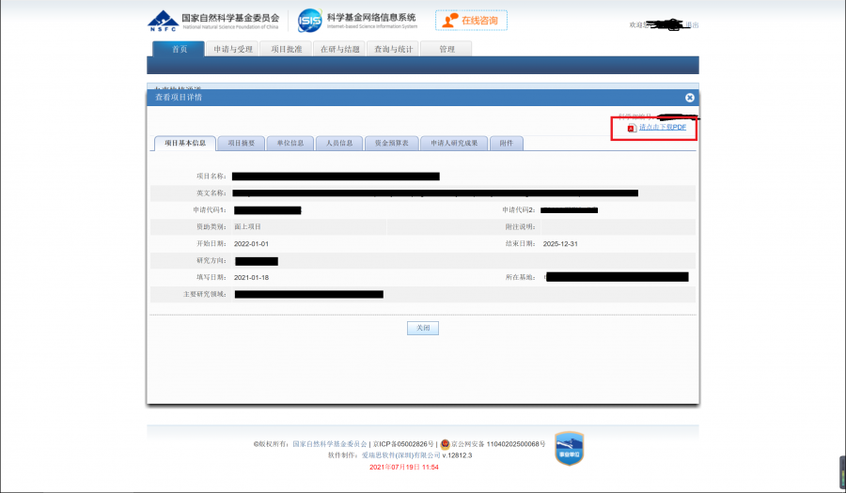
Task: Click the blue 事业单位 shield badge
Action: click(x=569, y=448)
